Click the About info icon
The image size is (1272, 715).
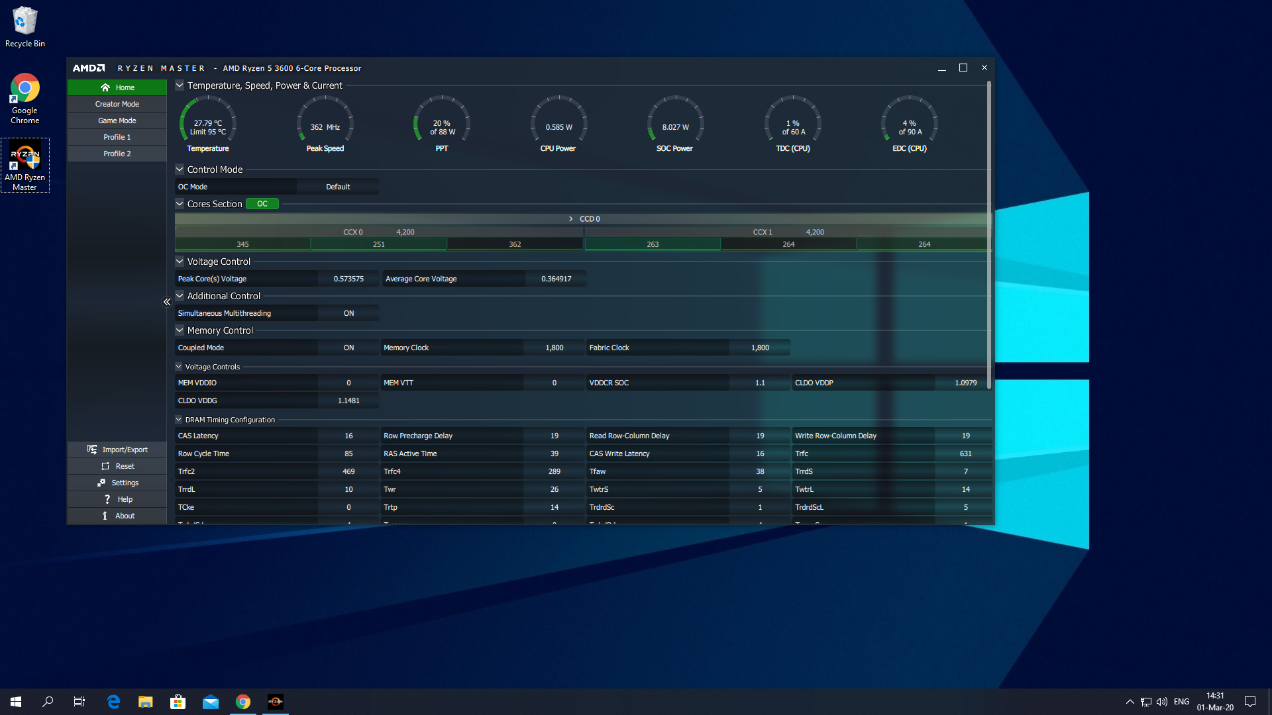click(105, 516)
